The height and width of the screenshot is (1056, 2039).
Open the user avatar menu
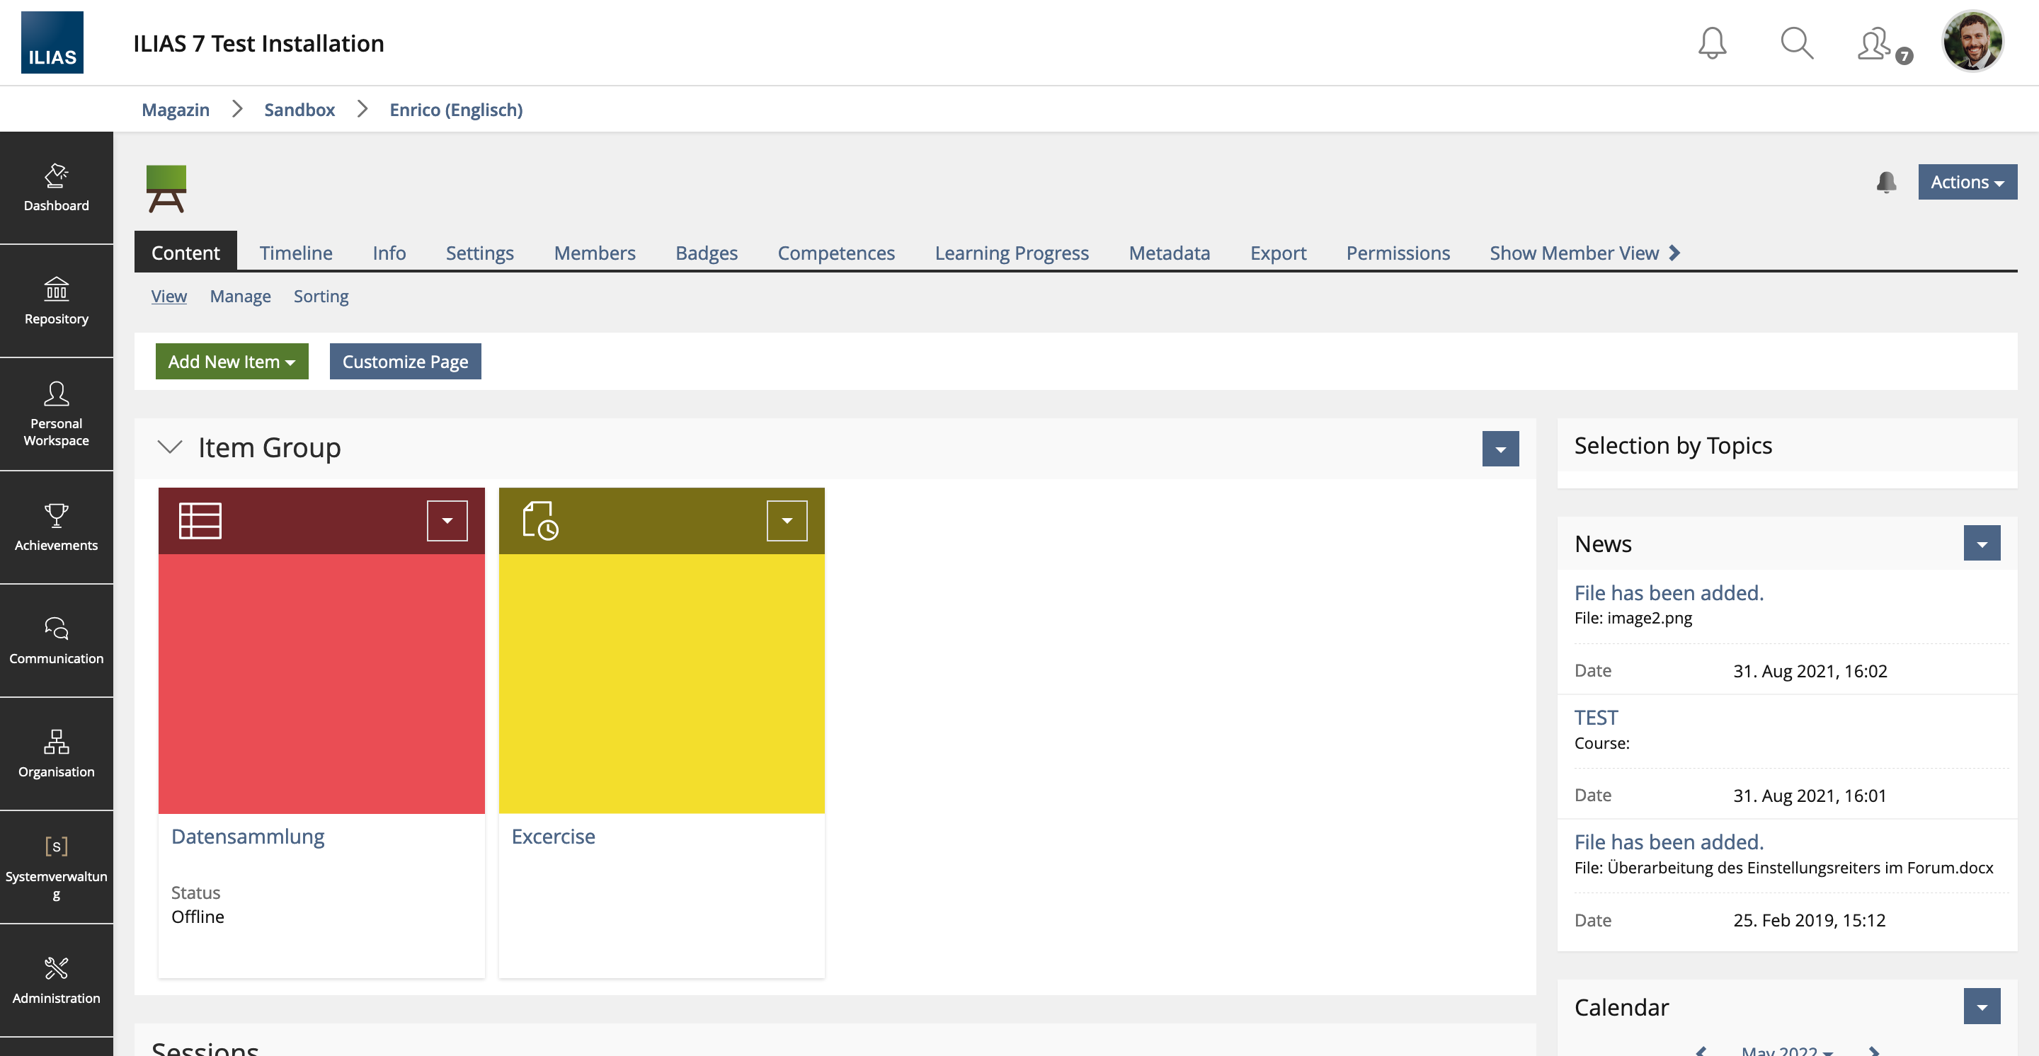point(1971,41)
